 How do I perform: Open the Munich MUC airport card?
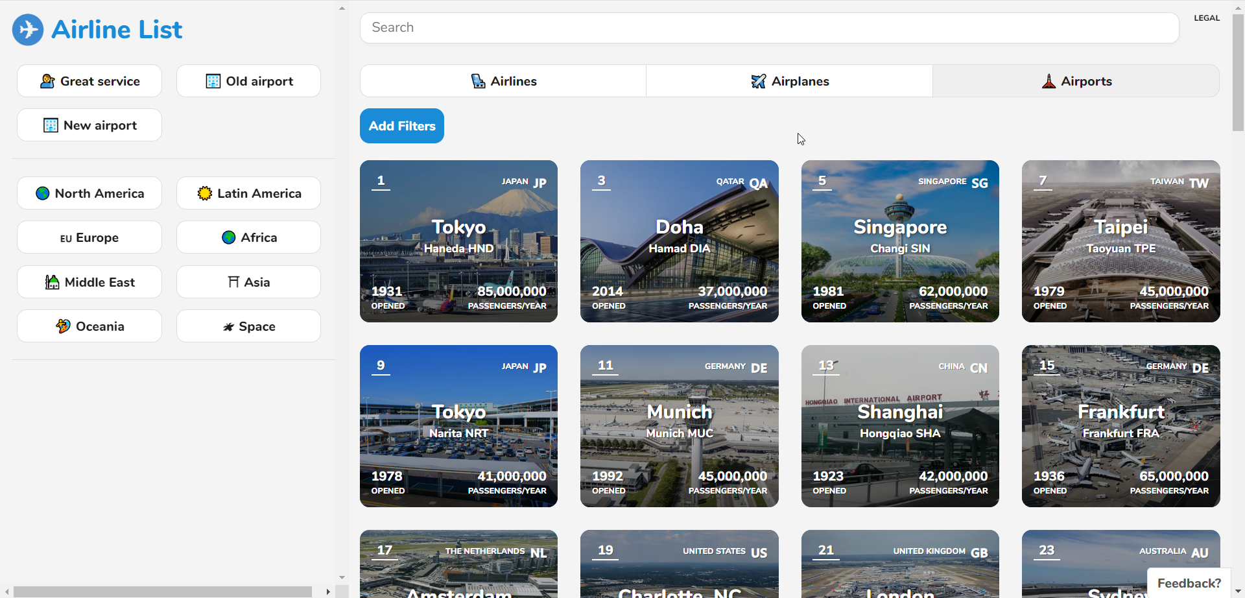point(679,426)
